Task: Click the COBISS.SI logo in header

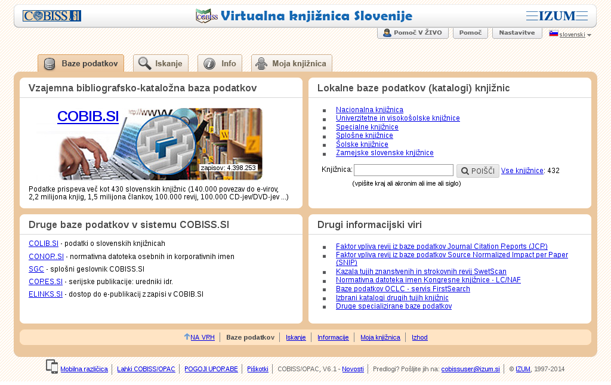Action: (x=52, y=16)
